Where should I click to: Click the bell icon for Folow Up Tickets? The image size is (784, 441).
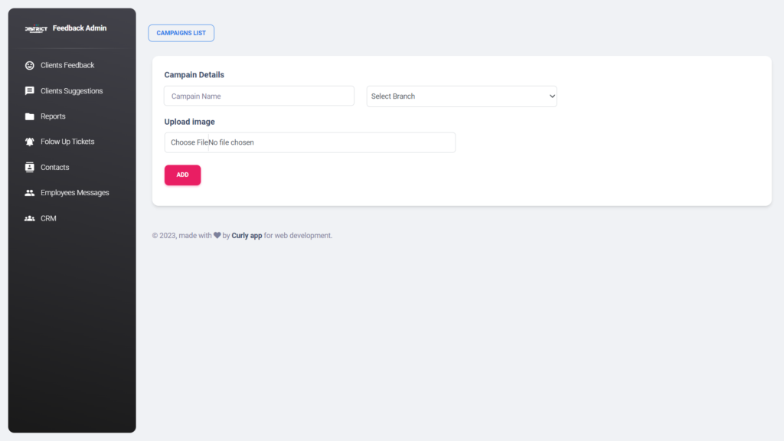coord(30,142)
